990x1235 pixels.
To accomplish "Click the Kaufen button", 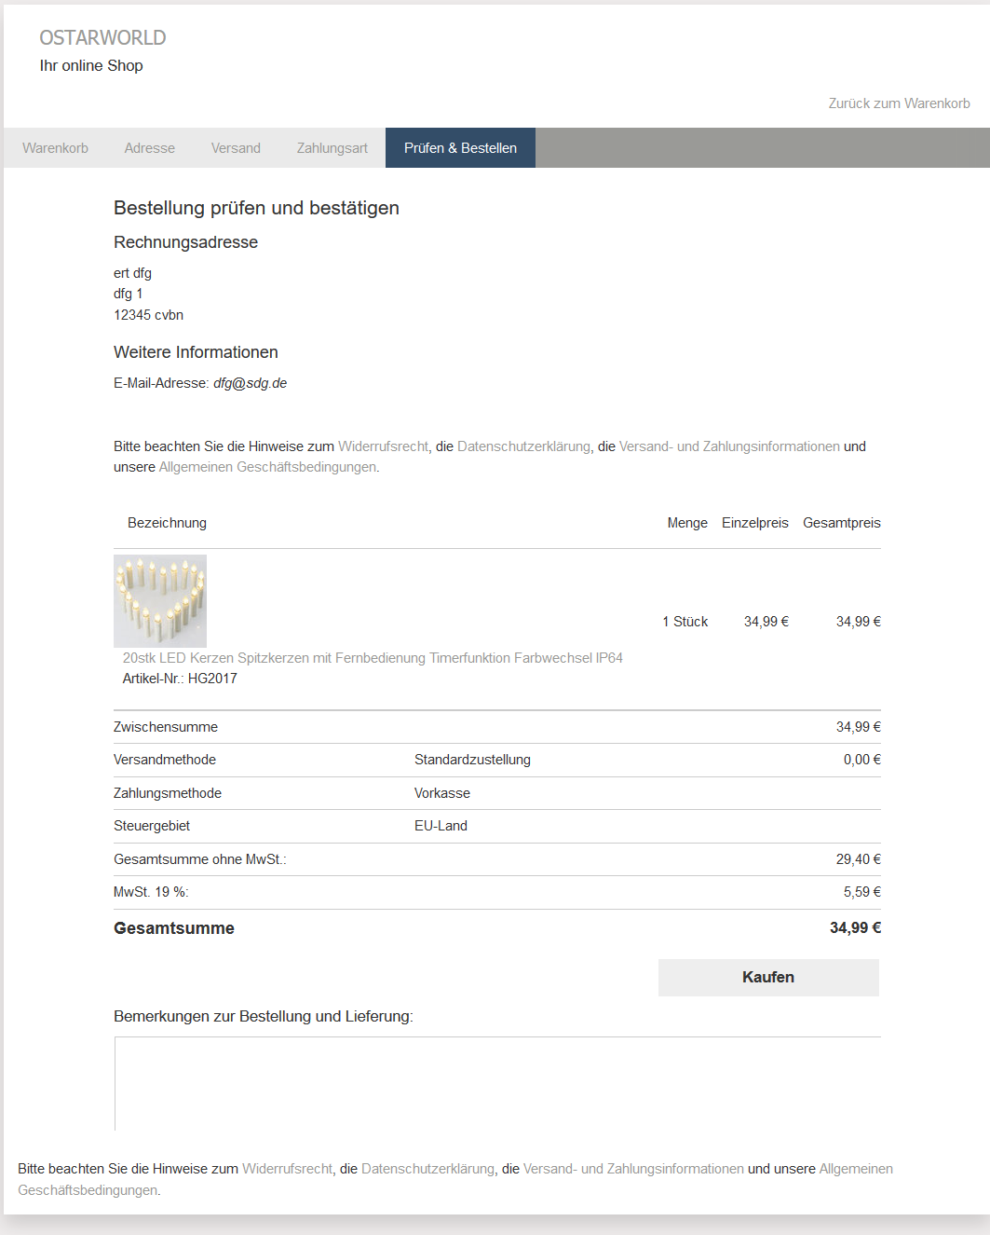I will 768,978.
